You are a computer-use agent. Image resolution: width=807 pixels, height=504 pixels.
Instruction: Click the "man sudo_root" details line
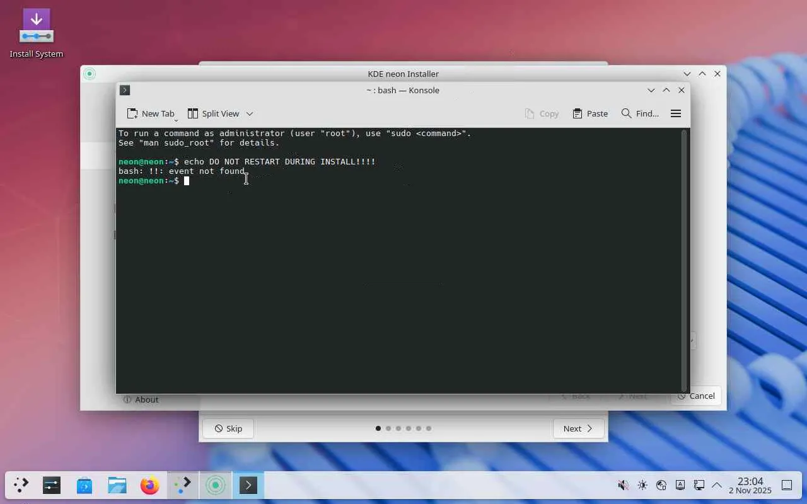(x=199, y=143)
